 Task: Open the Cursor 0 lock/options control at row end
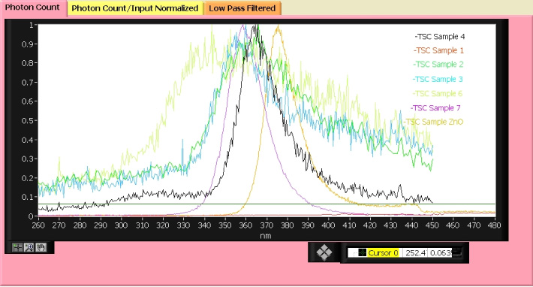coord(457,252)
